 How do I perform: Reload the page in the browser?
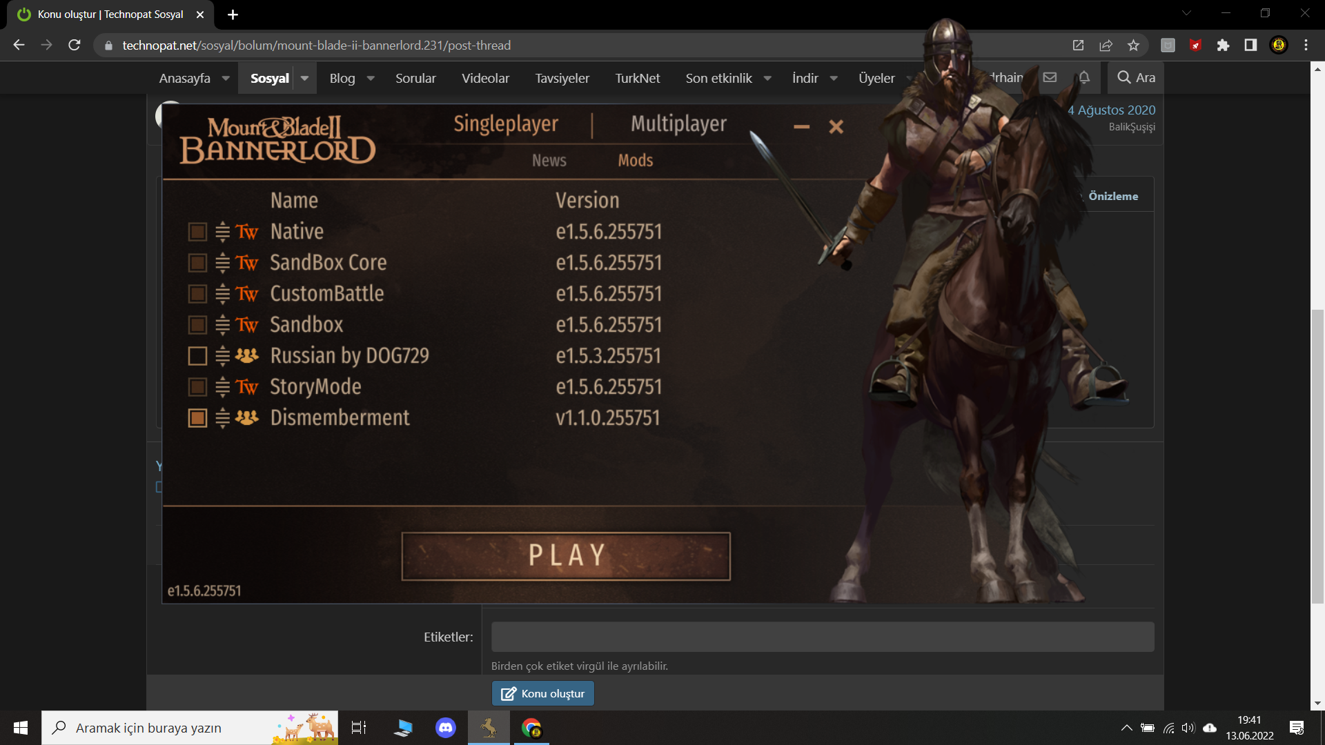point(75,46)
